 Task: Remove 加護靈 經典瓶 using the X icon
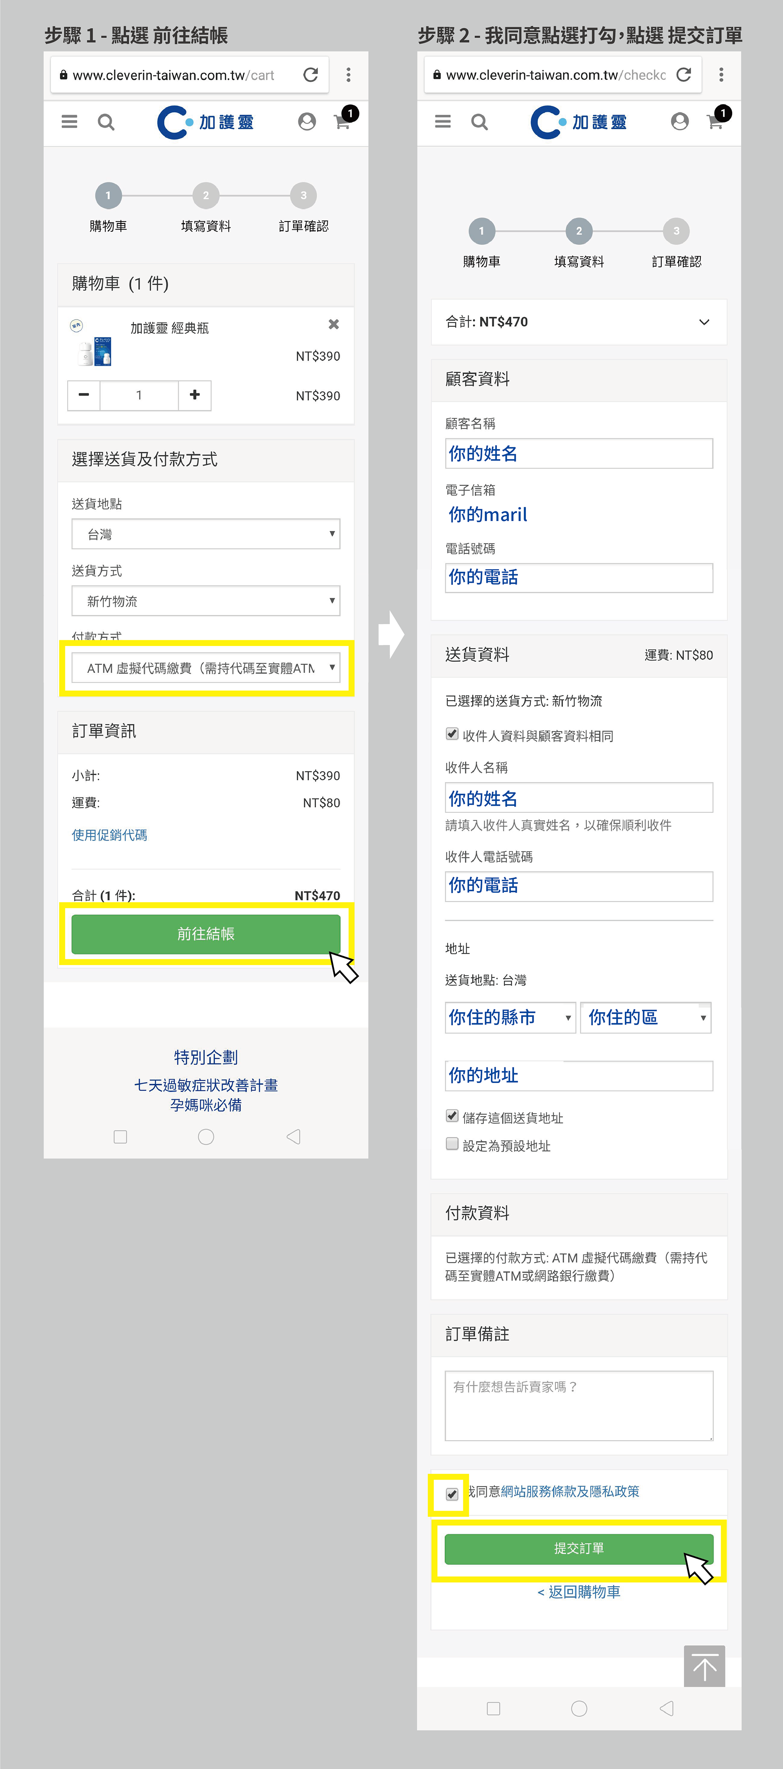(334, 324)
